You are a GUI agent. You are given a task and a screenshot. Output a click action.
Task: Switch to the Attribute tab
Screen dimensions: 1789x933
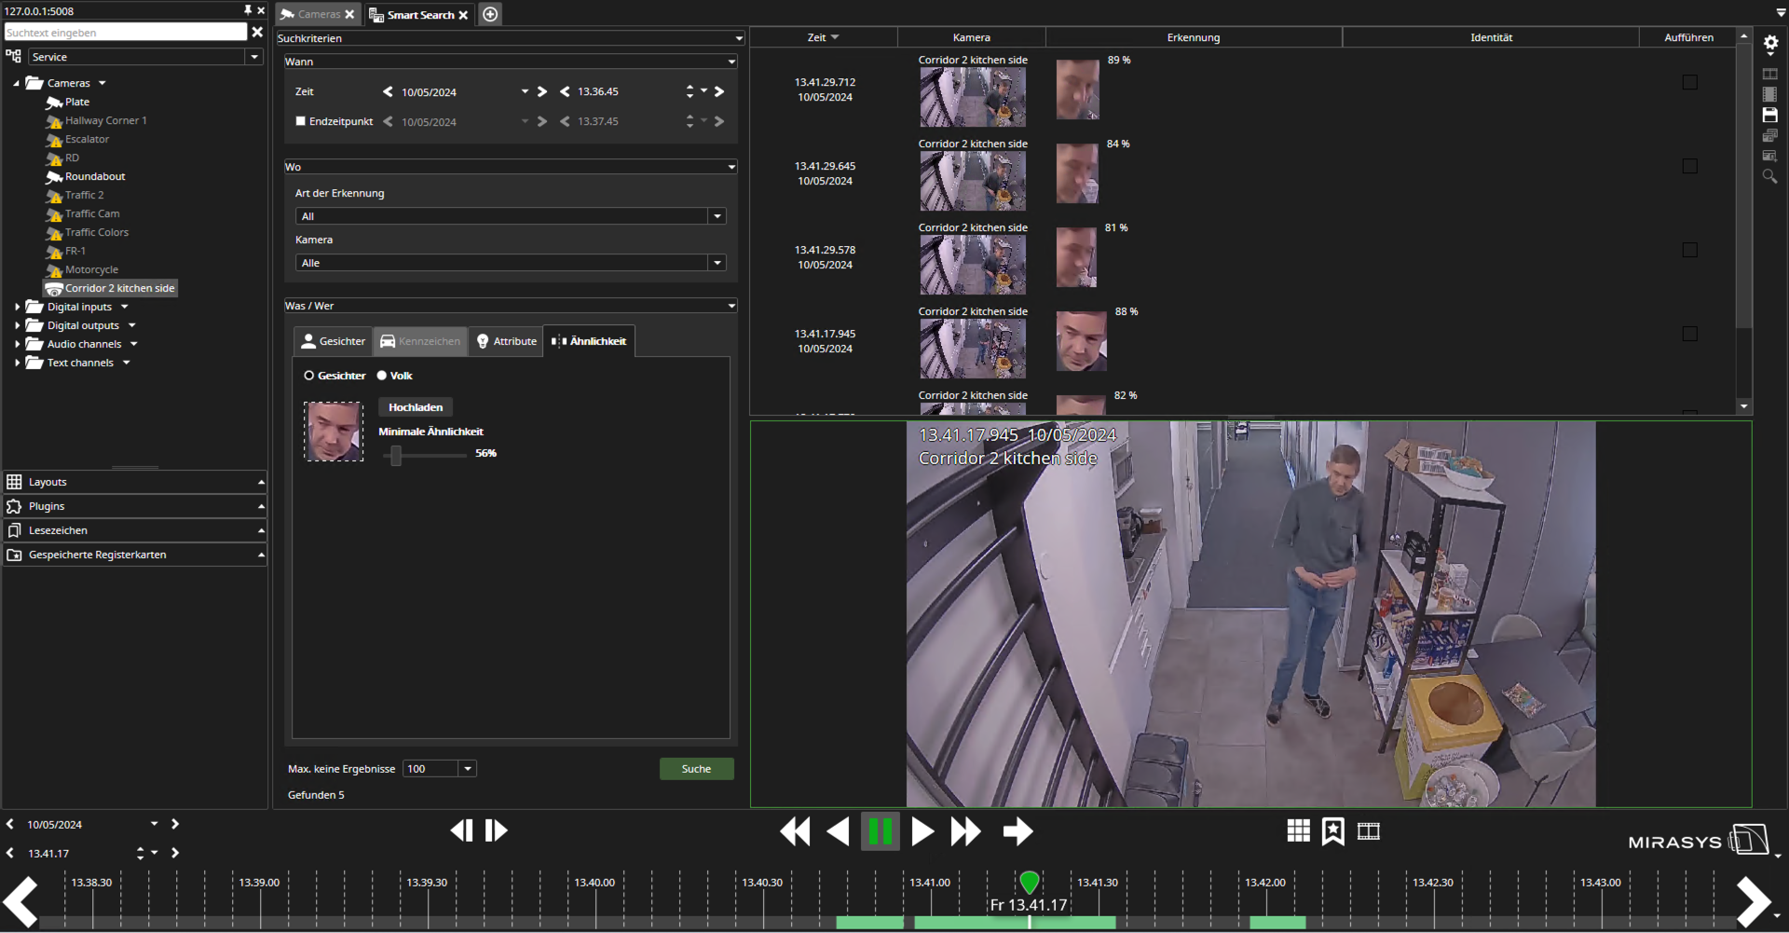click(507, 341)
